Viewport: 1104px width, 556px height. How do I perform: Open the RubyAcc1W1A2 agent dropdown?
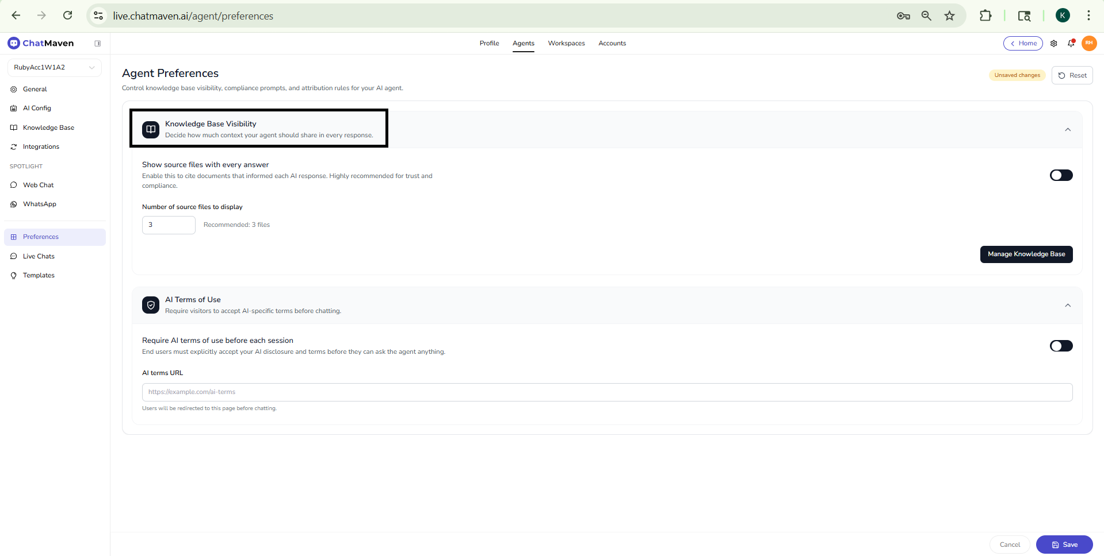[54, 68]
